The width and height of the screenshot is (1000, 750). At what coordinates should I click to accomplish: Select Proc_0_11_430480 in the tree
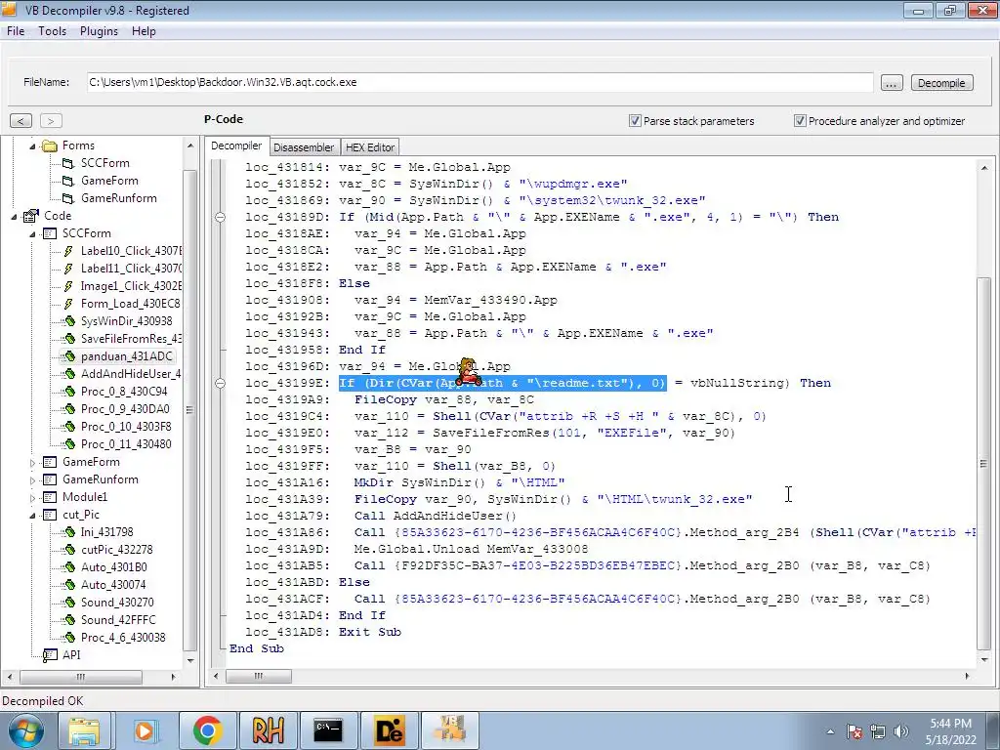[x=126, y=444]
